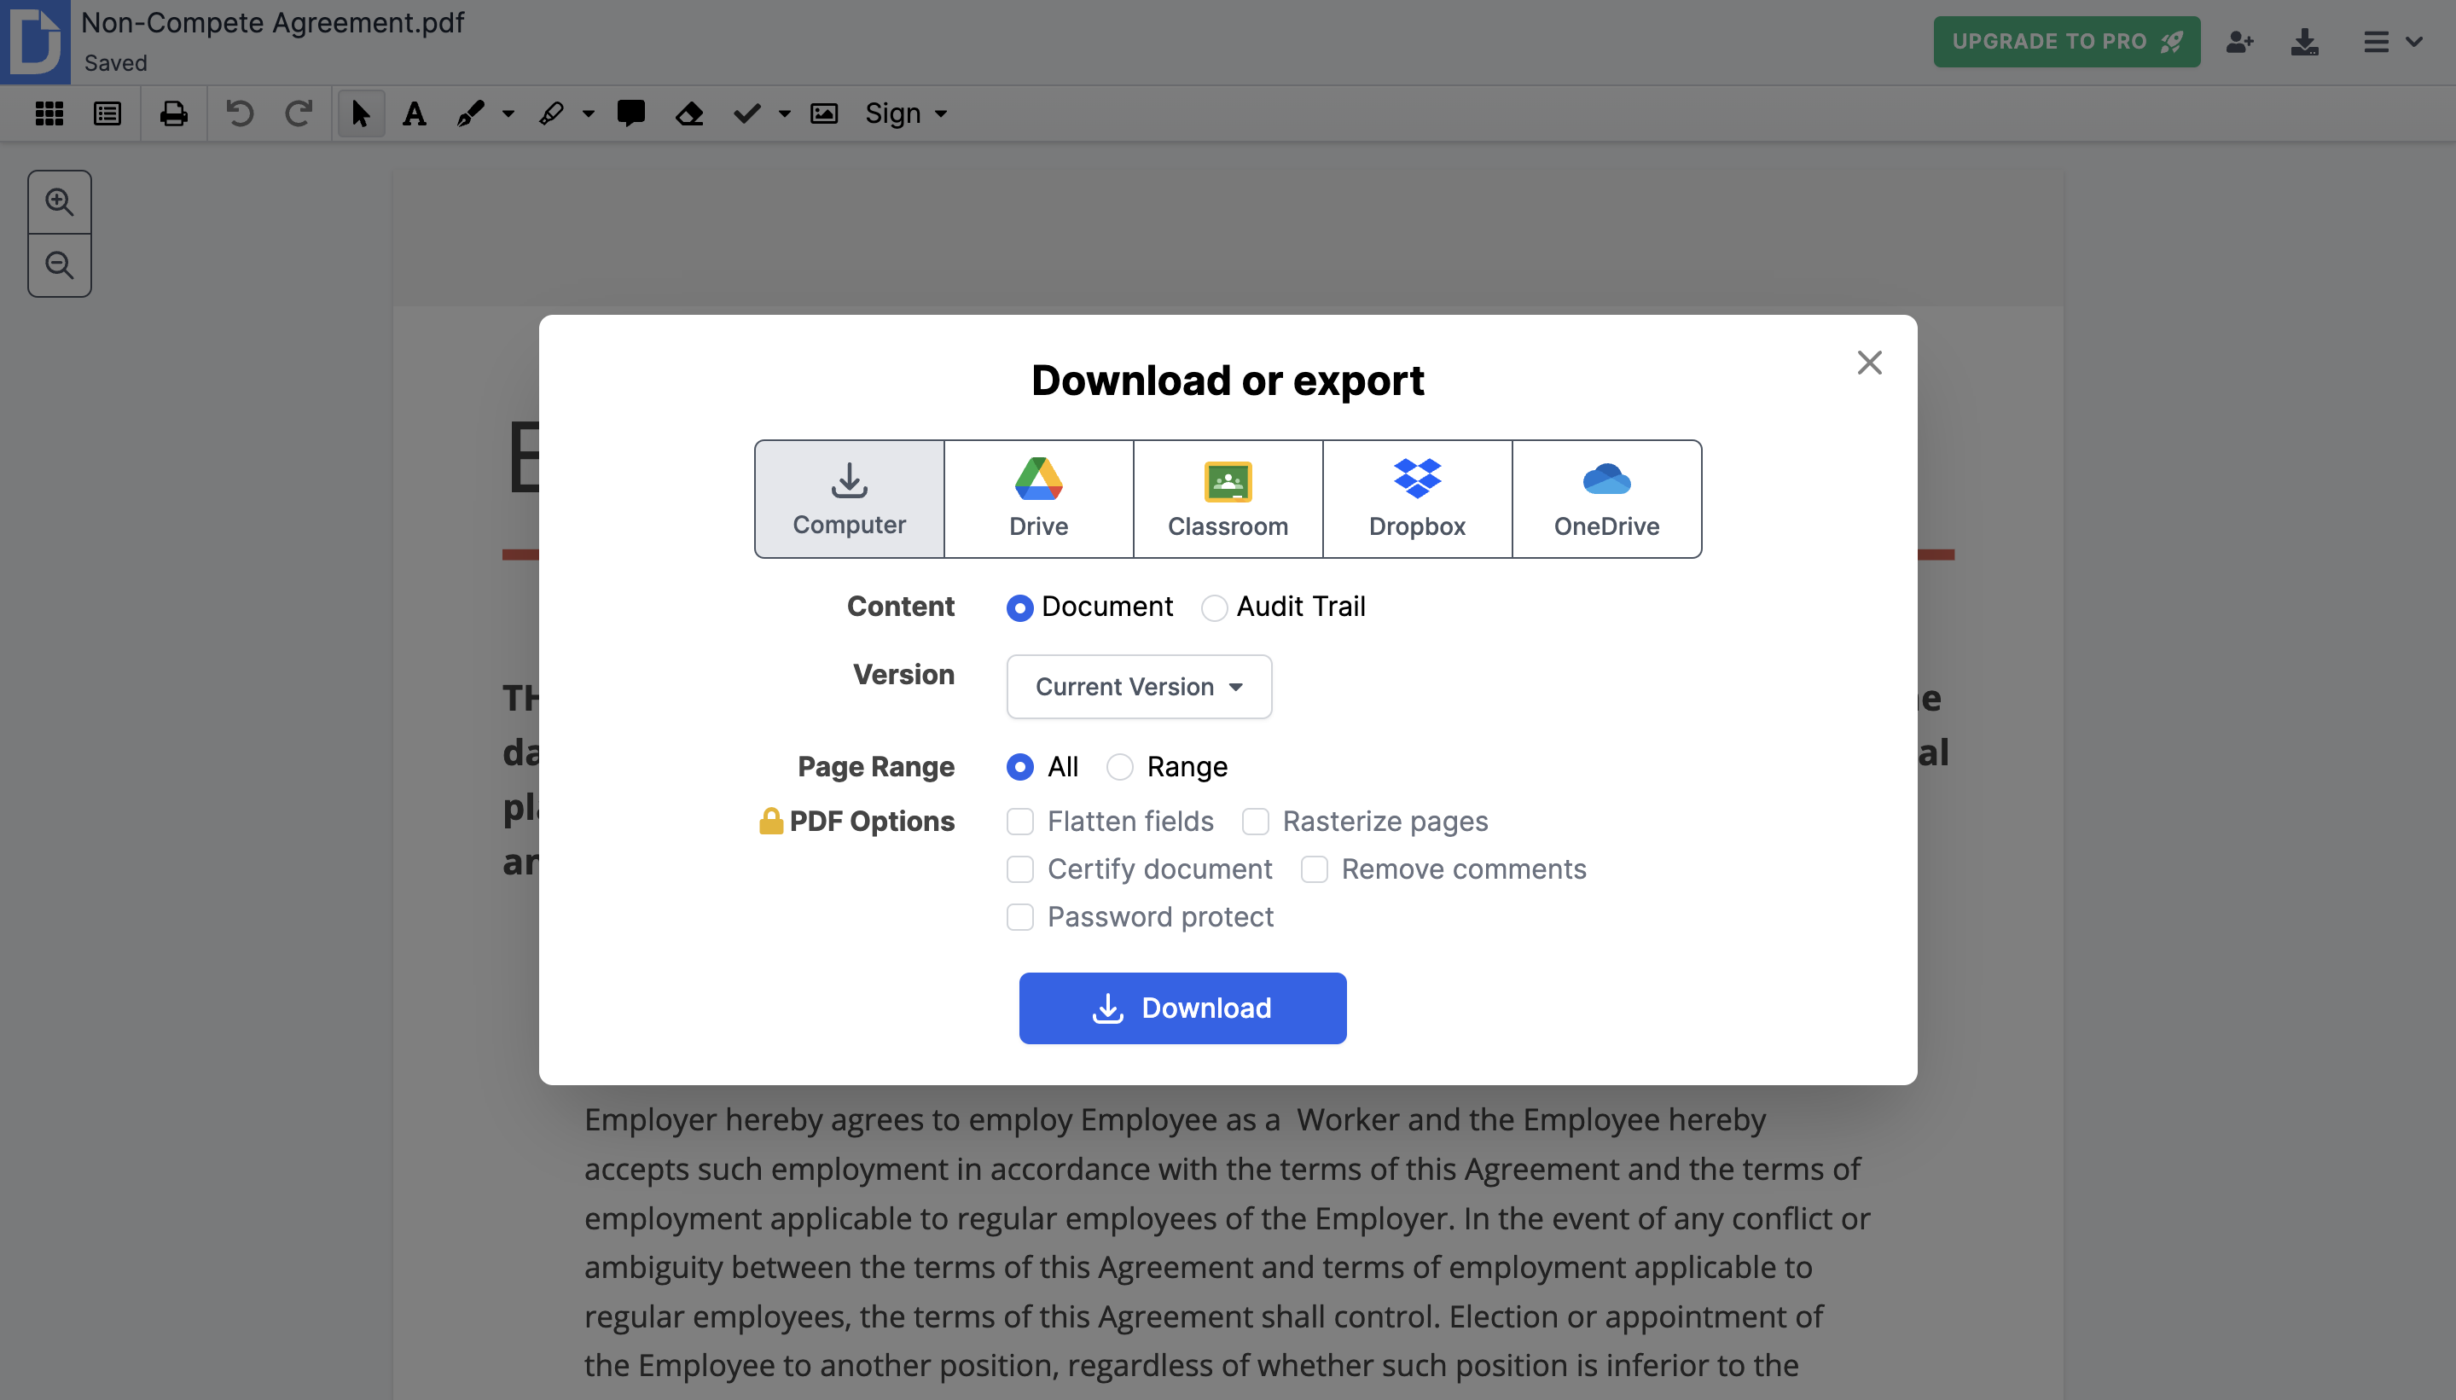Click the insert image icon
The image size is (2456, 1400).
824,113
